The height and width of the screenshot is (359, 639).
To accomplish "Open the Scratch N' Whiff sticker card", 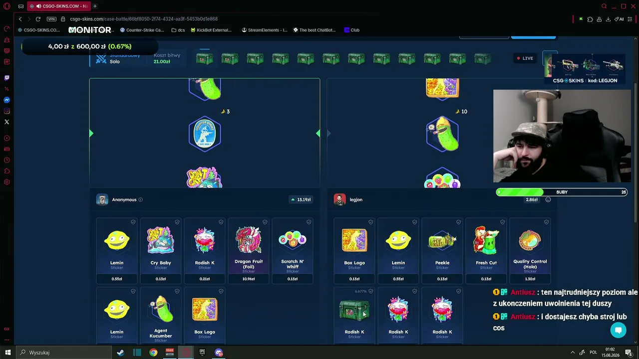I will coord(293,251).
